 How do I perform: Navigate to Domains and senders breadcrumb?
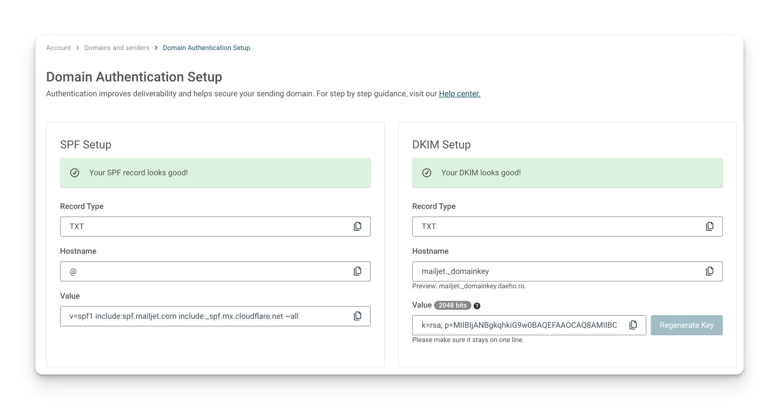tap(116, 48)
